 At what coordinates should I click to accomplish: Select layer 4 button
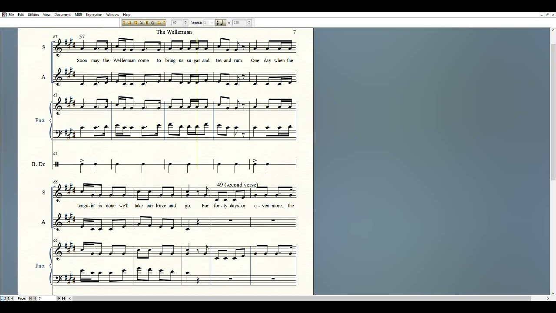12,299
